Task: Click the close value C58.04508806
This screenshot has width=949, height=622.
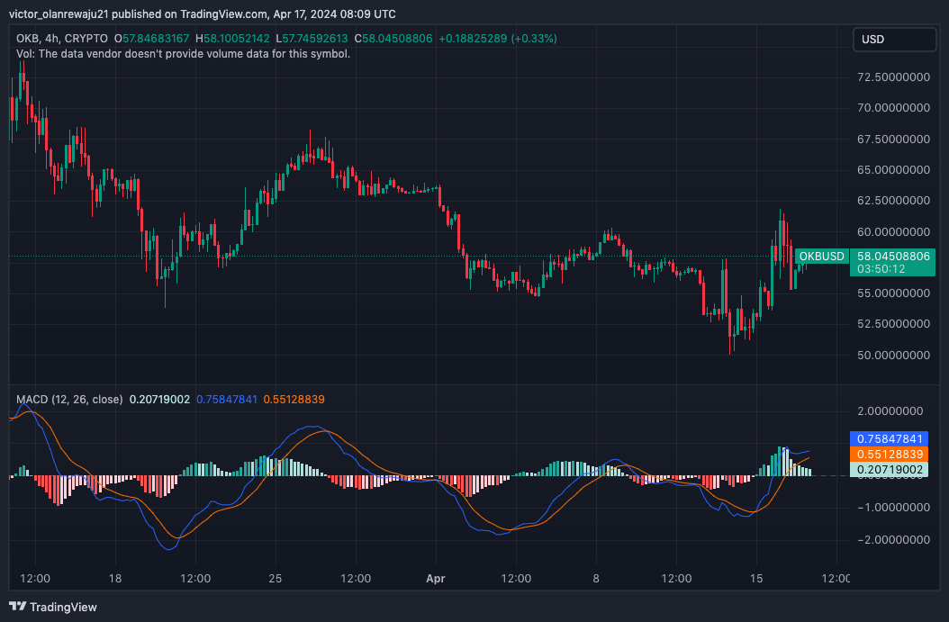Action: click(x=393, y=39)
